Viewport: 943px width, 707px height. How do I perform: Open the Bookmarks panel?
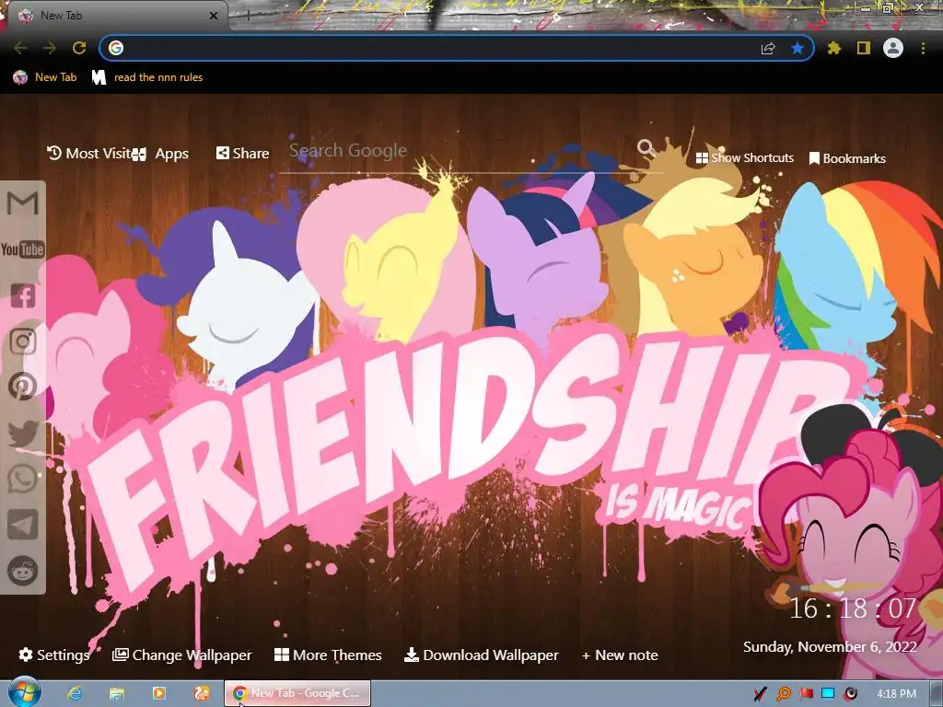click(x=847, y=158)
